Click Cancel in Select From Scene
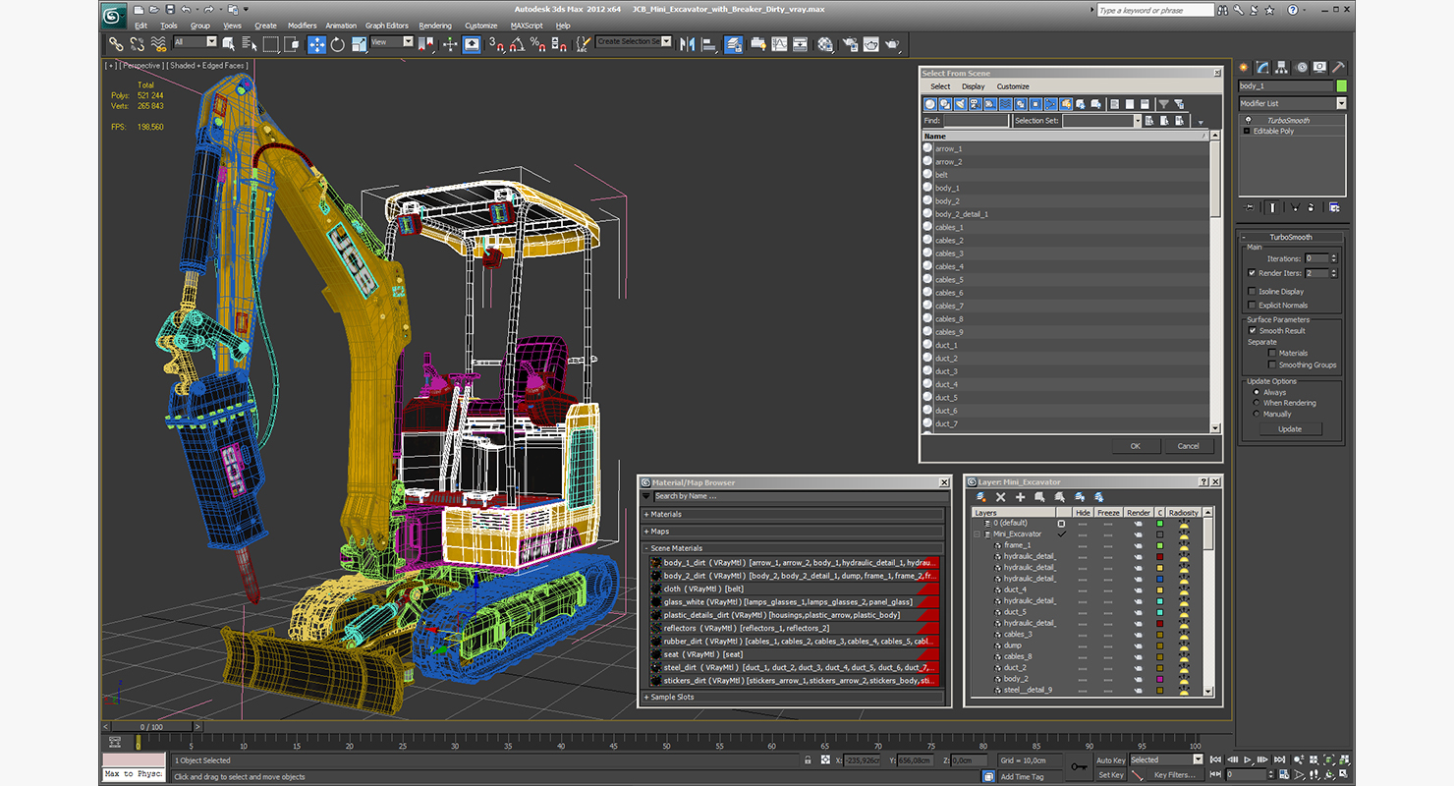Screen dimensions: 1454x786 tap(1188, 446)
